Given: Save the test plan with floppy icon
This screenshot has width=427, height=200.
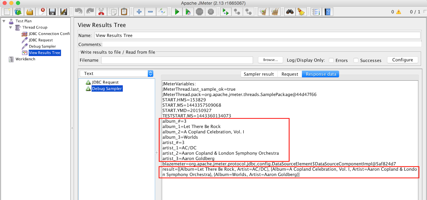Looking at the screenshot, I should pyautogui.click(x=52, y=12).
